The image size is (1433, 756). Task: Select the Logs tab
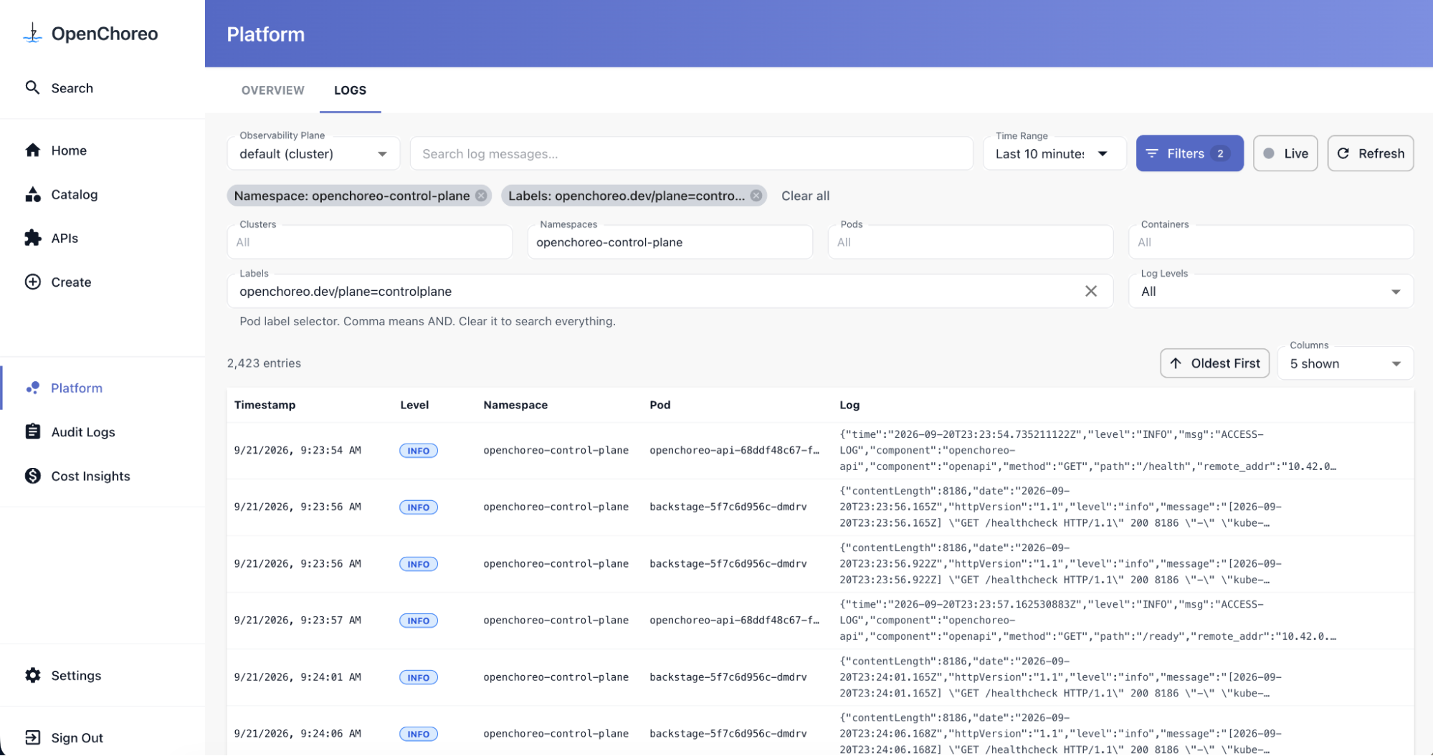(x=350, y=90)
